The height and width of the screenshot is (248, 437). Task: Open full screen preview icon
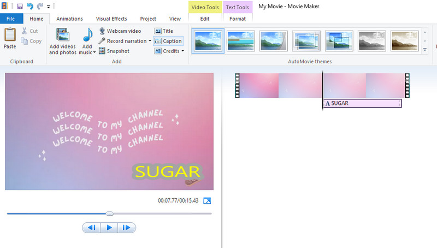[x=207, y=201]
